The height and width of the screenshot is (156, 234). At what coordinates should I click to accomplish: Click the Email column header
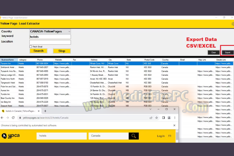pyautogui.click(x=188, y=60)
